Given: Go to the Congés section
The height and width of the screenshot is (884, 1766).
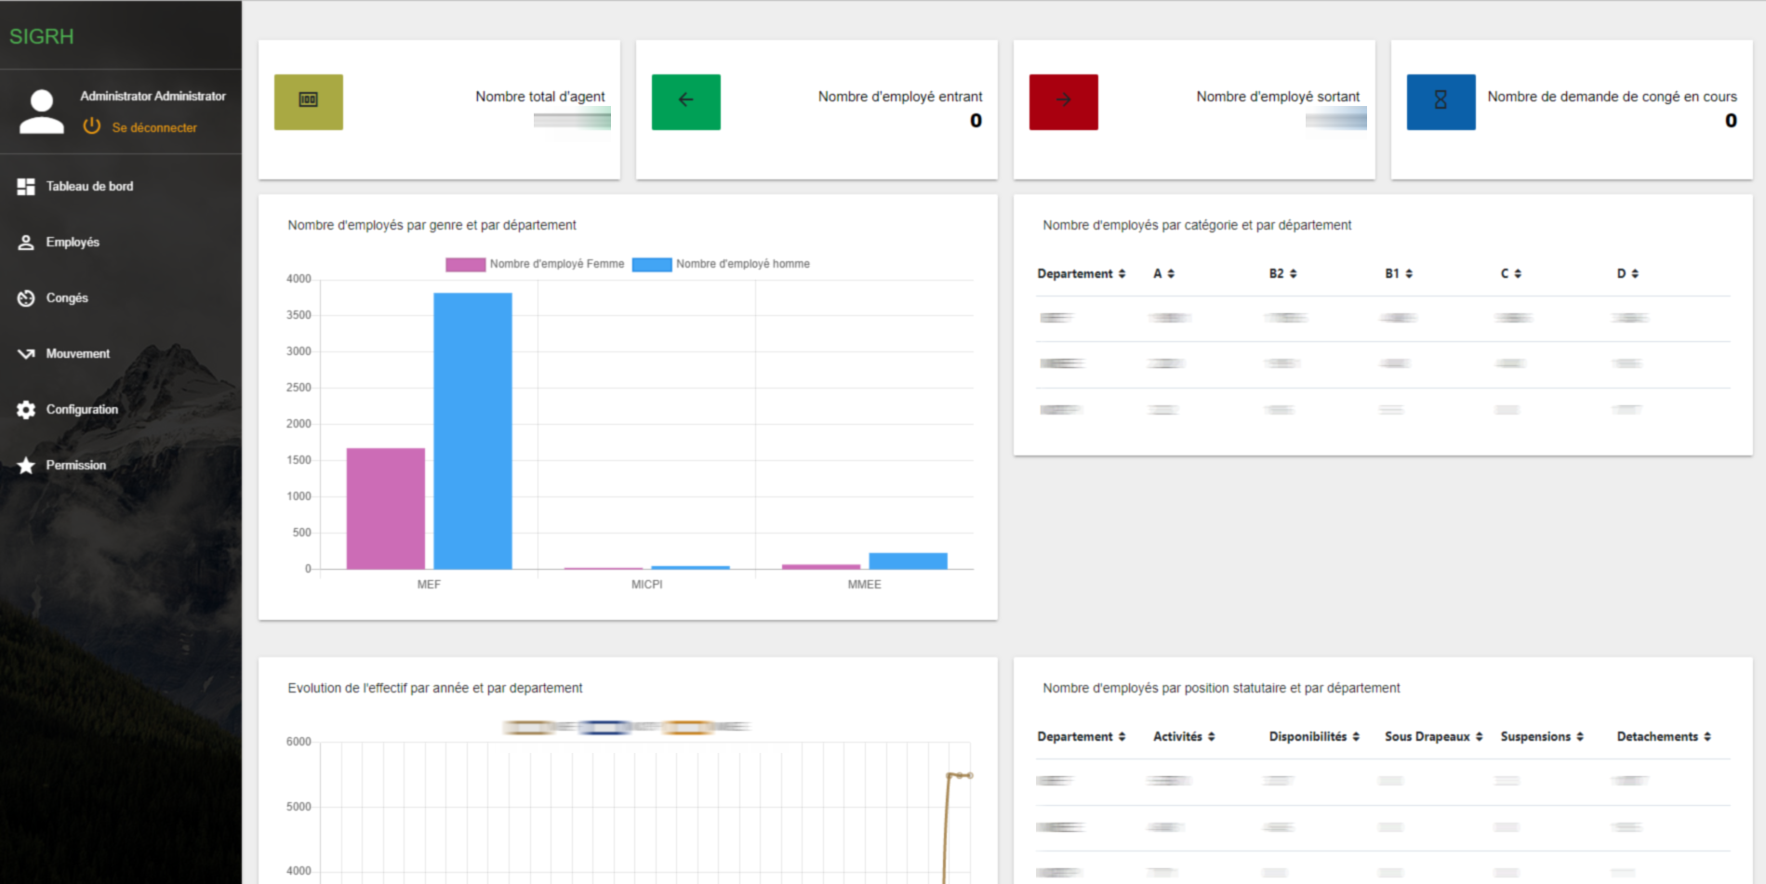Looking at the screenshot, I should click(x=67, y=298).
